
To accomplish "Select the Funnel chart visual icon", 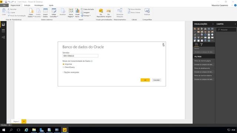I will click(x=198, y=38).
